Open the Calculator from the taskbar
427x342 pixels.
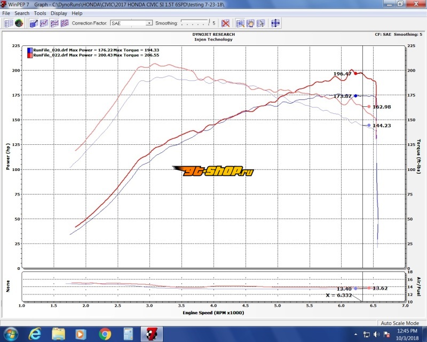pos(128,335)
